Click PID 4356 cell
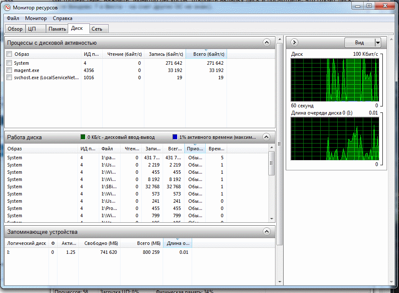399x293 pixels. pos(89,70)
